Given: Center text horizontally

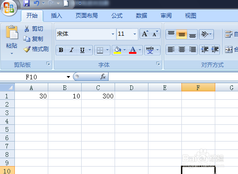Looking at the screenshot, I should 182,50.
